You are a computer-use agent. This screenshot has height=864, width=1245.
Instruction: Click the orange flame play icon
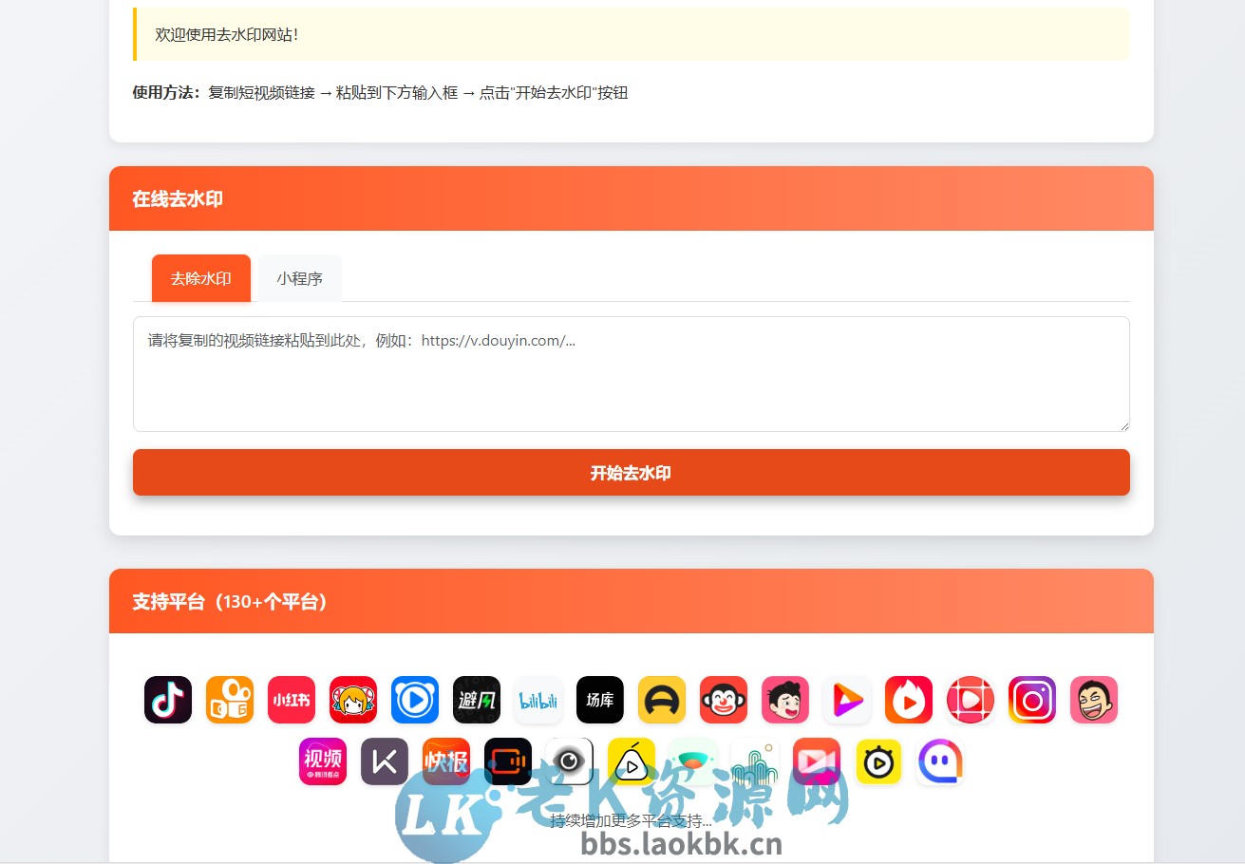tap(909, 700)
